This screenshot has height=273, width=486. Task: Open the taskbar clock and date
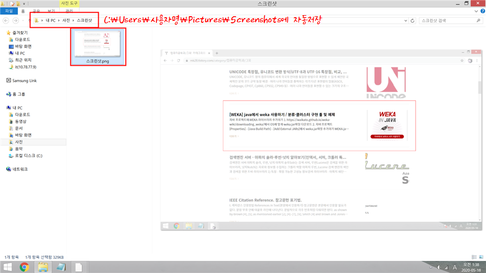click(x=471, y=267)
